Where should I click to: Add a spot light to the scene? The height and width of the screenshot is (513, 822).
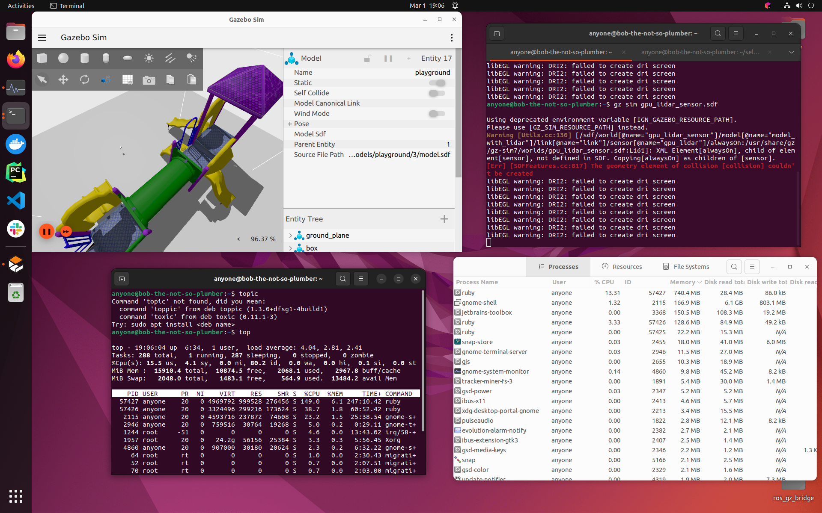(x=191, y=58)
